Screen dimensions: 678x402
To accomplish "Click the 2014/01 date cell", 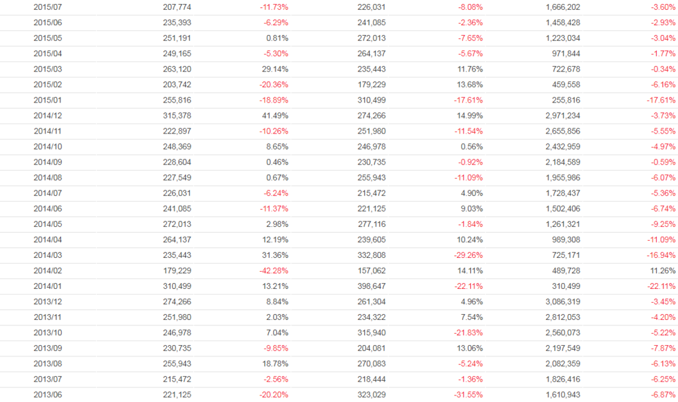I will [x=46, y=286].
